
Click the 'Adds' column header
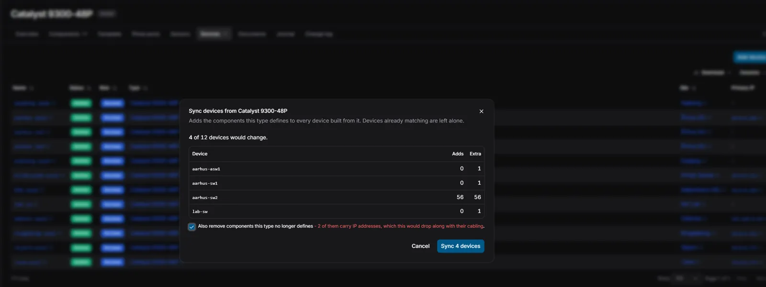[x=458, y=154]
